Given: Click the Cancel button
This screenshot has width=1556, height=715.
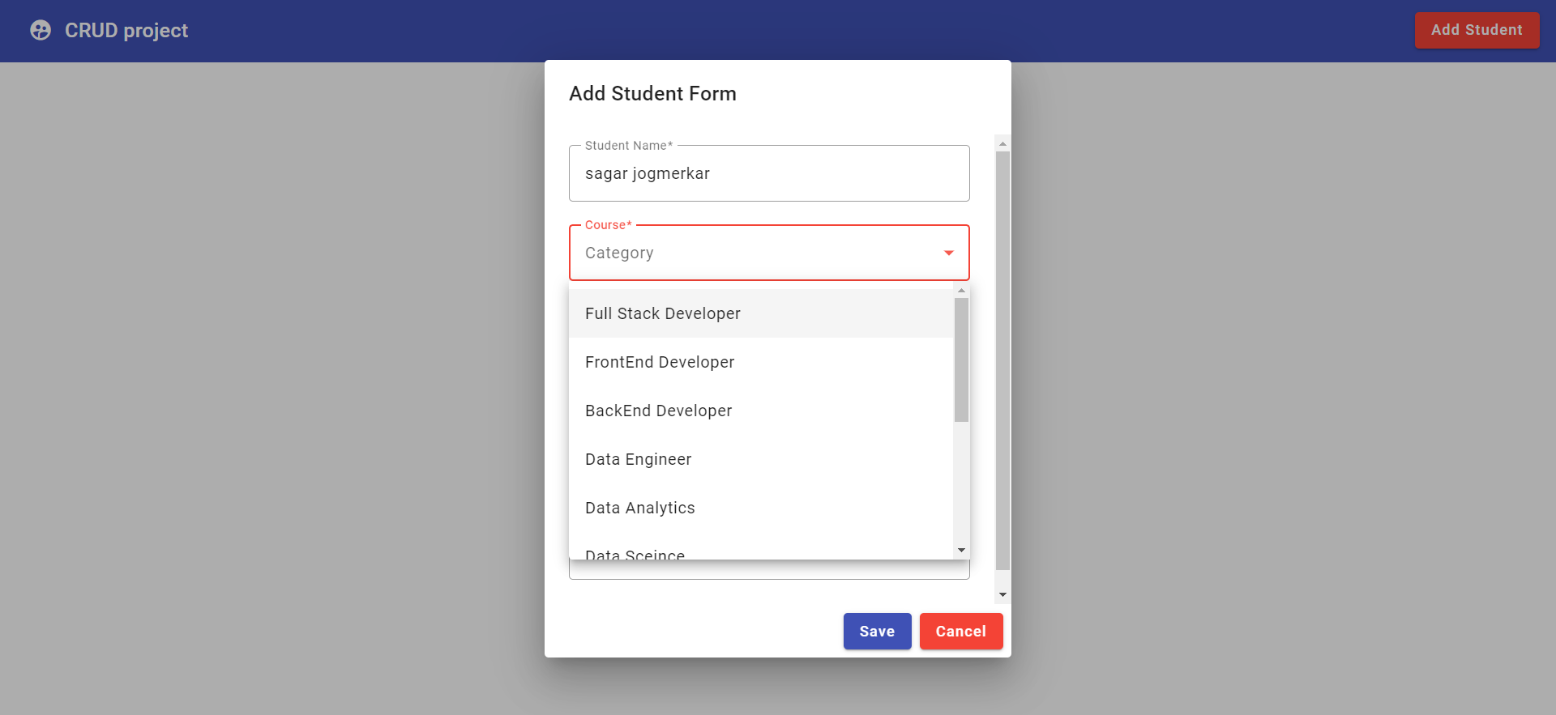Looking at the screenshot, I should tap(961, 631).
